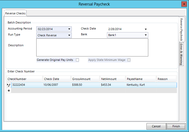Click the Reason column header

pos(166,79)
